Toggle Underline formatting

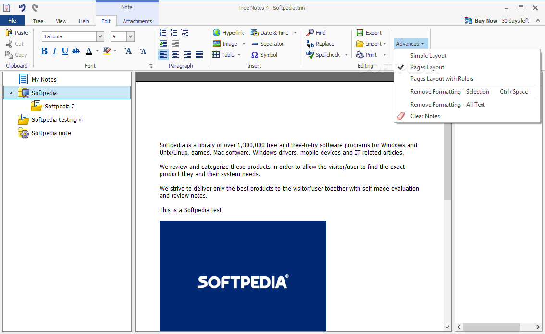tap(65, 51)
